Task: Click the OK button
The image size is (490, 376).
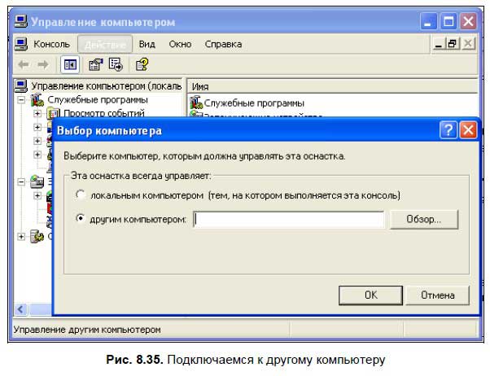Action: tap(370, 295)
